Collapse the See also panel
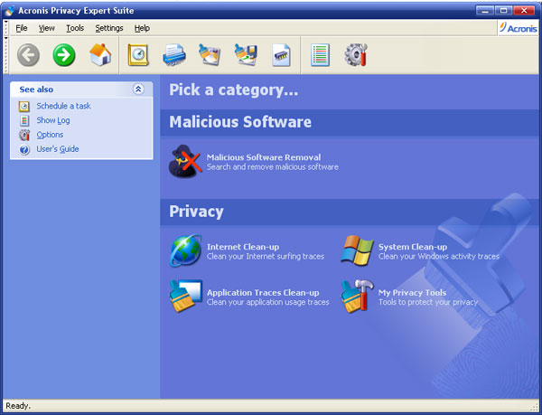Viewport: 542px width, 415px height. pos(138,90)
